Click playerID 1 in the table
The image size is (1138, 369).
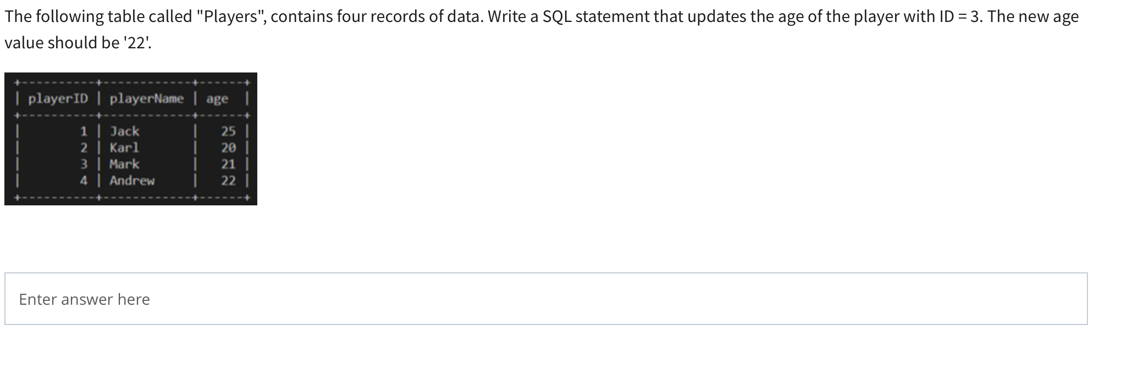(x=84, y=131)
